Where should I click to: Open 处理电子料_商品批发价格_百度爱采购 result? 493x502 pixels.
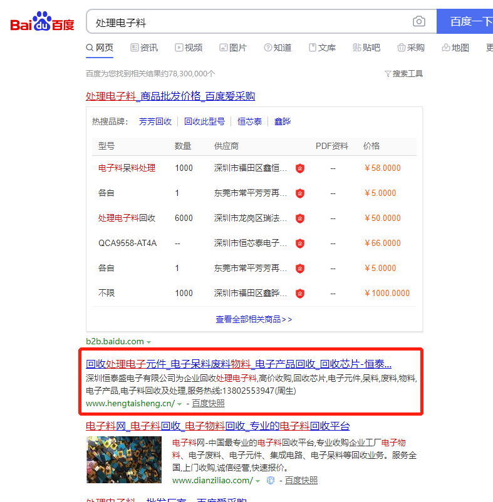pos(170,96)
